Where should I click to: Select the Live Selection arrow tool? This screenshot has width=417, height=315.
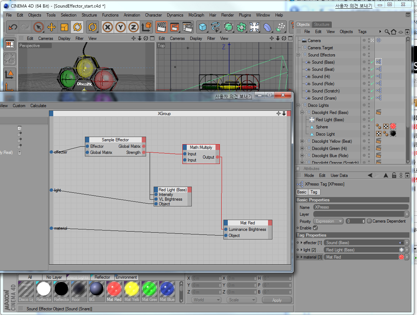point(38,27)
